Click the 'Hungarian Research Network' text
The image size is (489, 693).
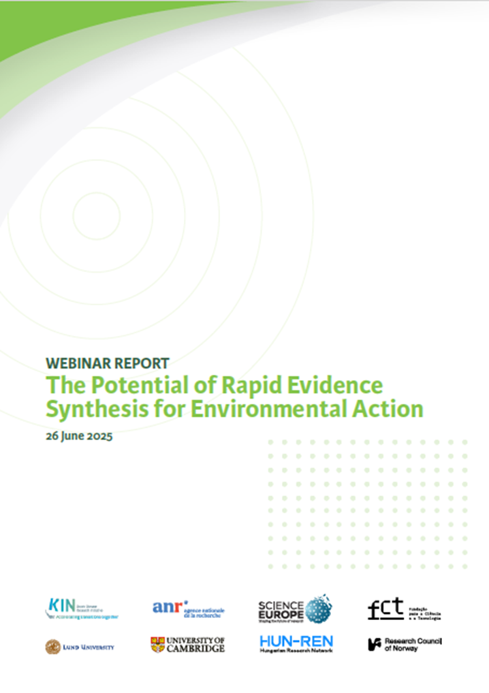pyautogui.click(x=296, y=651)
